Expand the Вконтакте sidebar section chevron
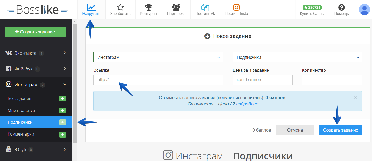 click(65, 53)
